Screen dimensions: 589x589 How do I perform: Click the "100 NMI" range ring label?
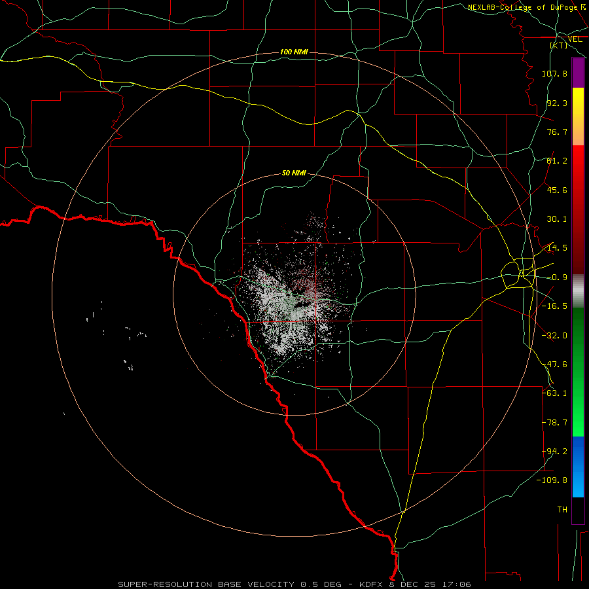click(x=294, y=52)
